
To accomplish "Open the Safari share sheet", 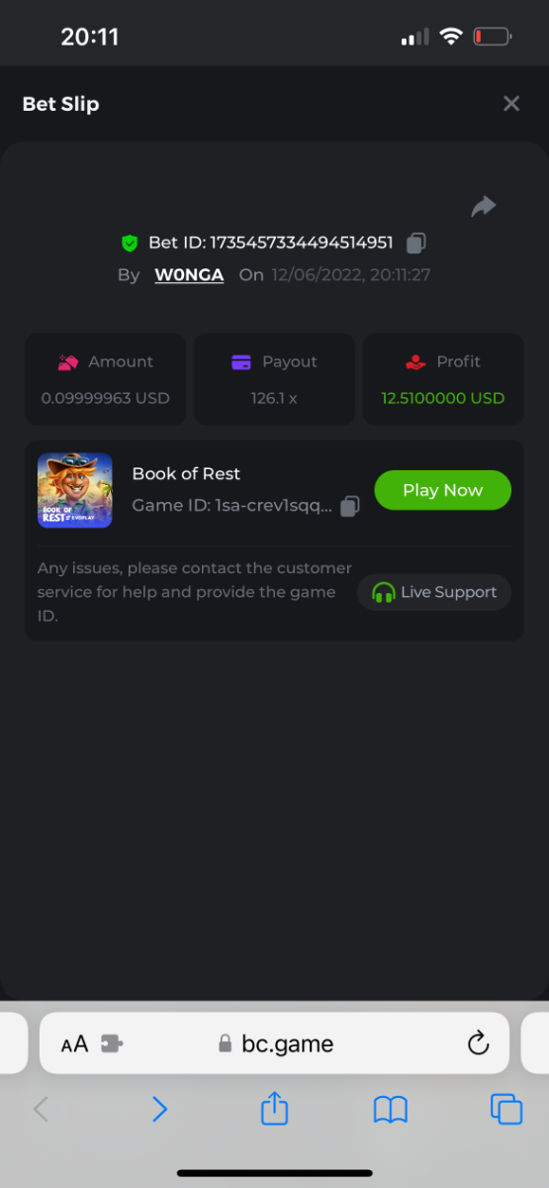I will (x=274, y=1108).
